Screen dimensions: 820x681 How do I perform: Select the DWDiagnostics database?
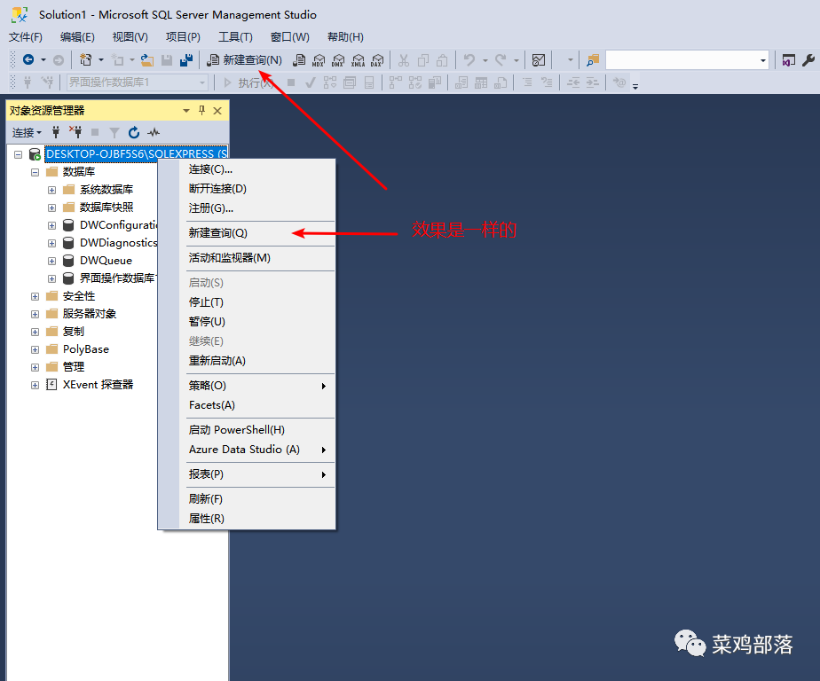[118, 243]
